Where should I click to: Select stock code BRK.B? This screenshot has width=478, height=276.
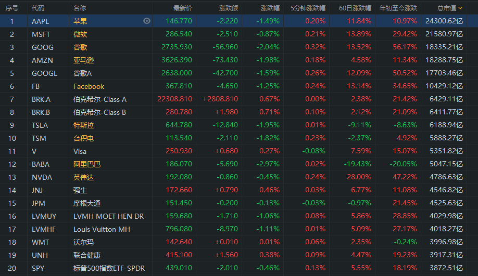click(41, 112)
